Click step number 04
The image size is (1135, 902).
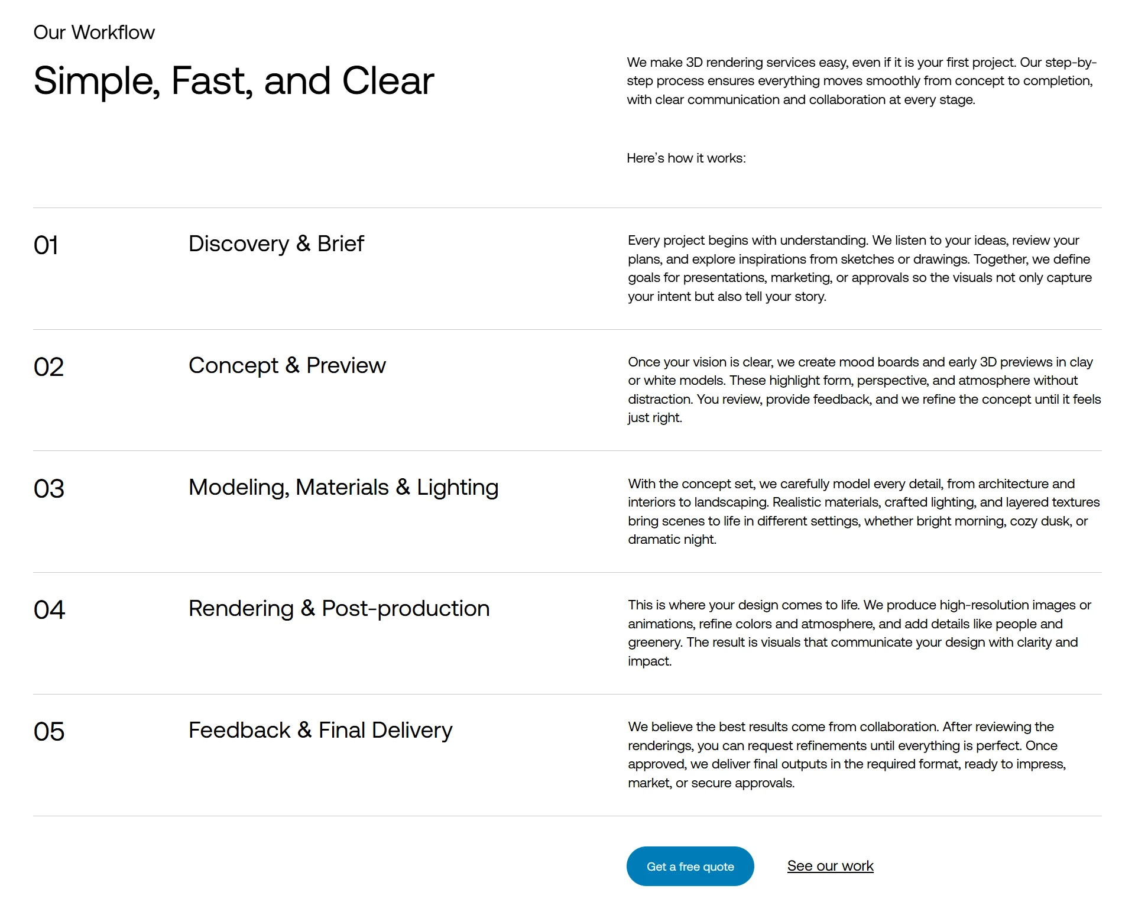(x=49, y=610)
